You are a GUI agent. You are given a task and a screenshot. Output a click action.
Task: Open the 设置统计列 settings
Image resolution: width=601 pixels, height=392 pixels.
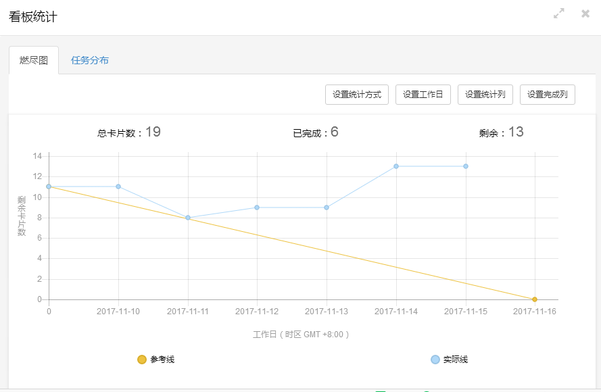coord(485,94)
